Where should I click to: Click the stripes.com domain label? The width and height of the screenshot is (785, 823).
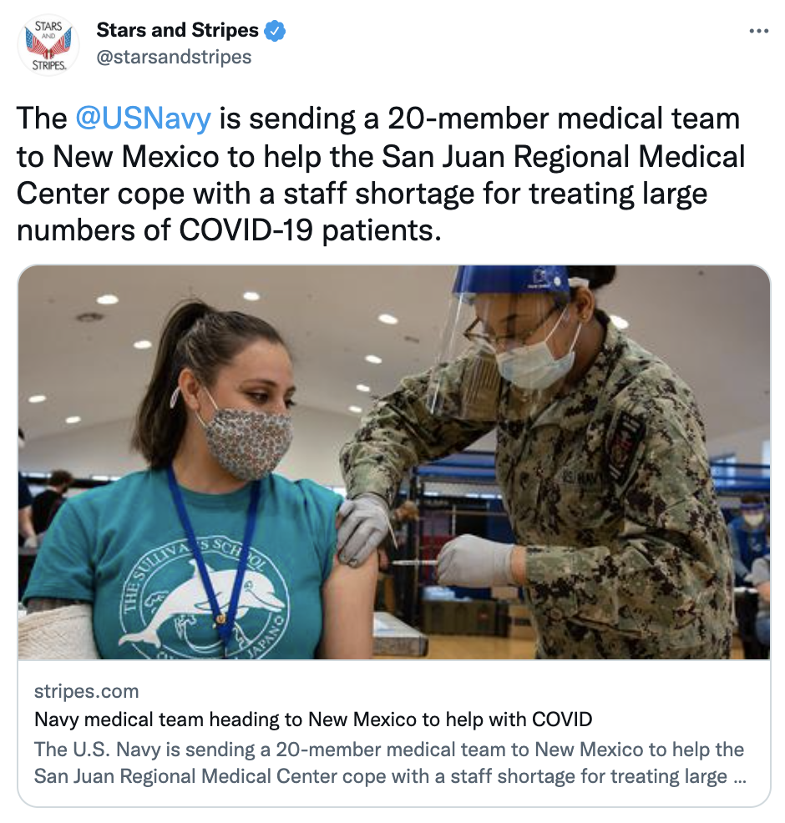coord(87,691)
